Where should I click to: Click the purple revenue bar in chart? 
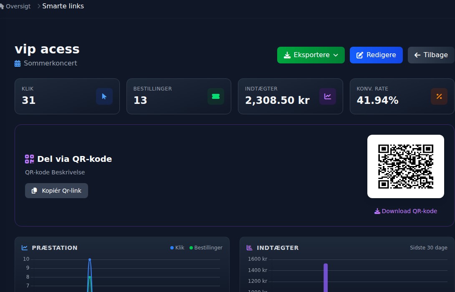(x=326, y=277)
